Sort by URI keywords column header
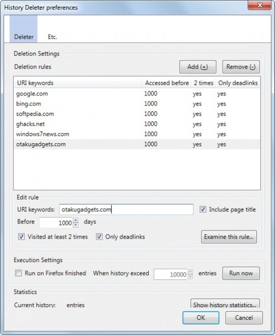 [78, 83]
